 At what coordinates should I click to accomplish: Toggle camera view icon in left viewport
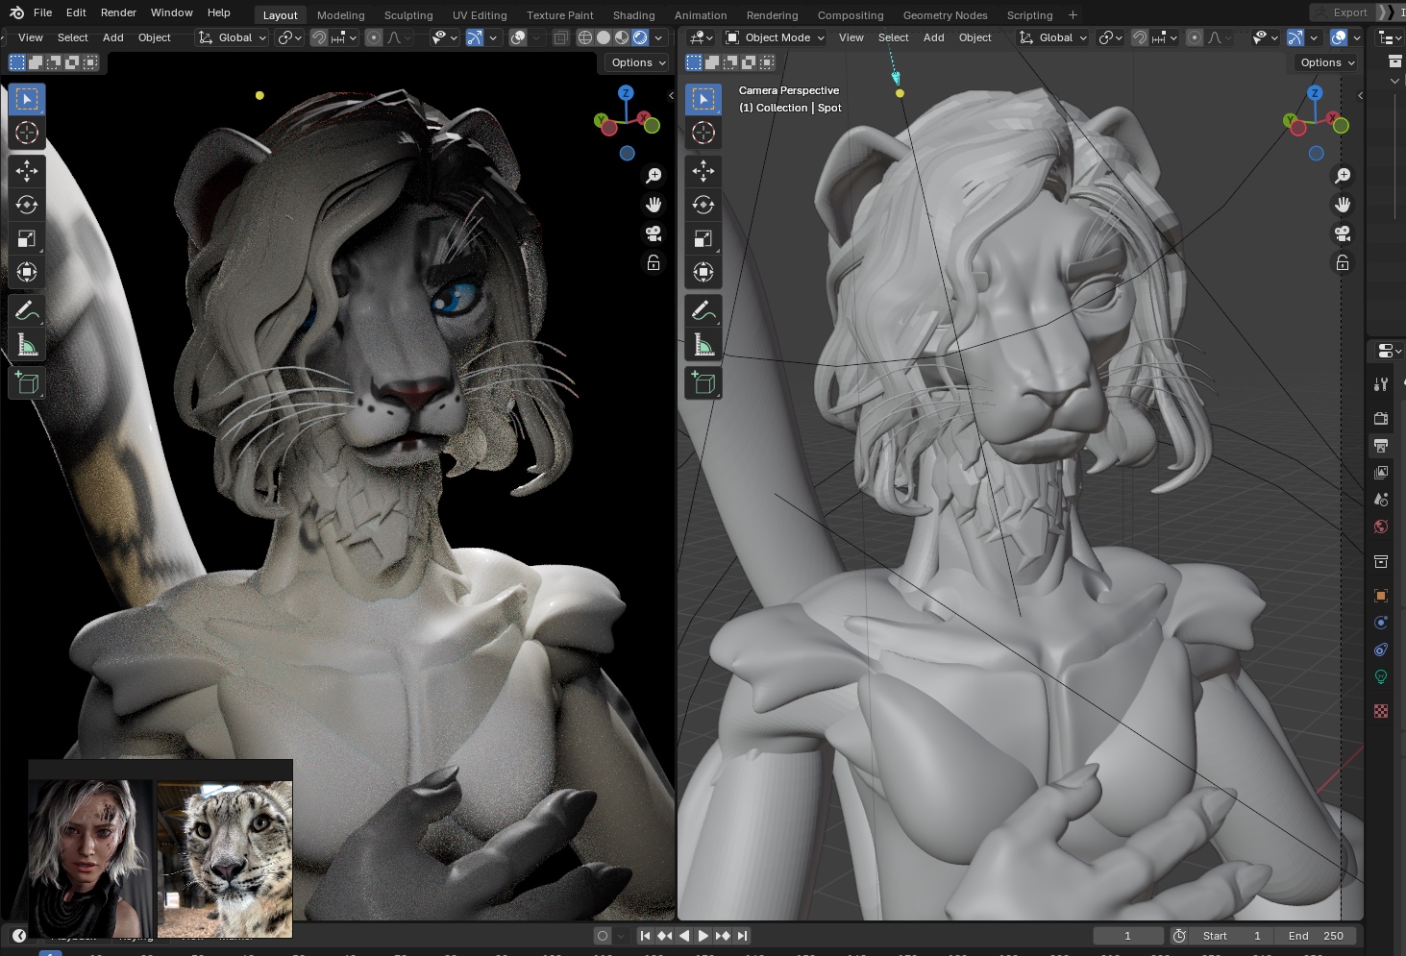[x=654, y=233]
